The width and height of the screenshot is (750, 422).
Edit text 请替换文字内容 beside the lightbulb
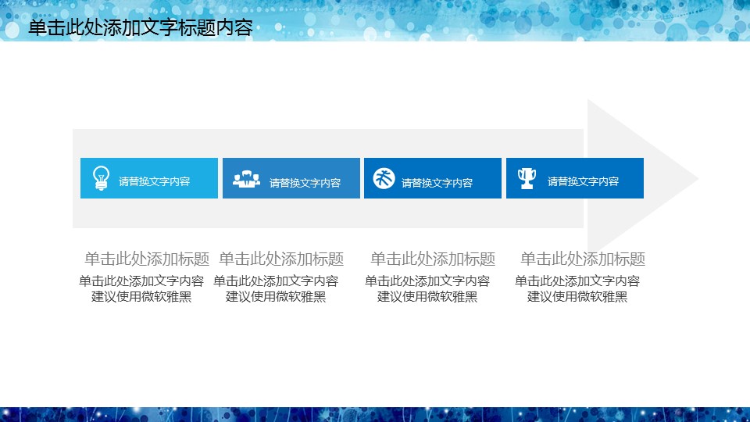pyautogui.click(x=154, y=181)
